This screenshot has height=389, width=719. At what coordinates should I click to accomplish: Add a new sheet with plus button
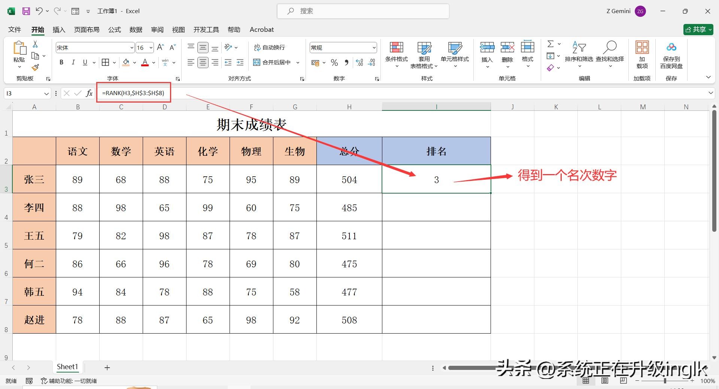pos(107,368)
